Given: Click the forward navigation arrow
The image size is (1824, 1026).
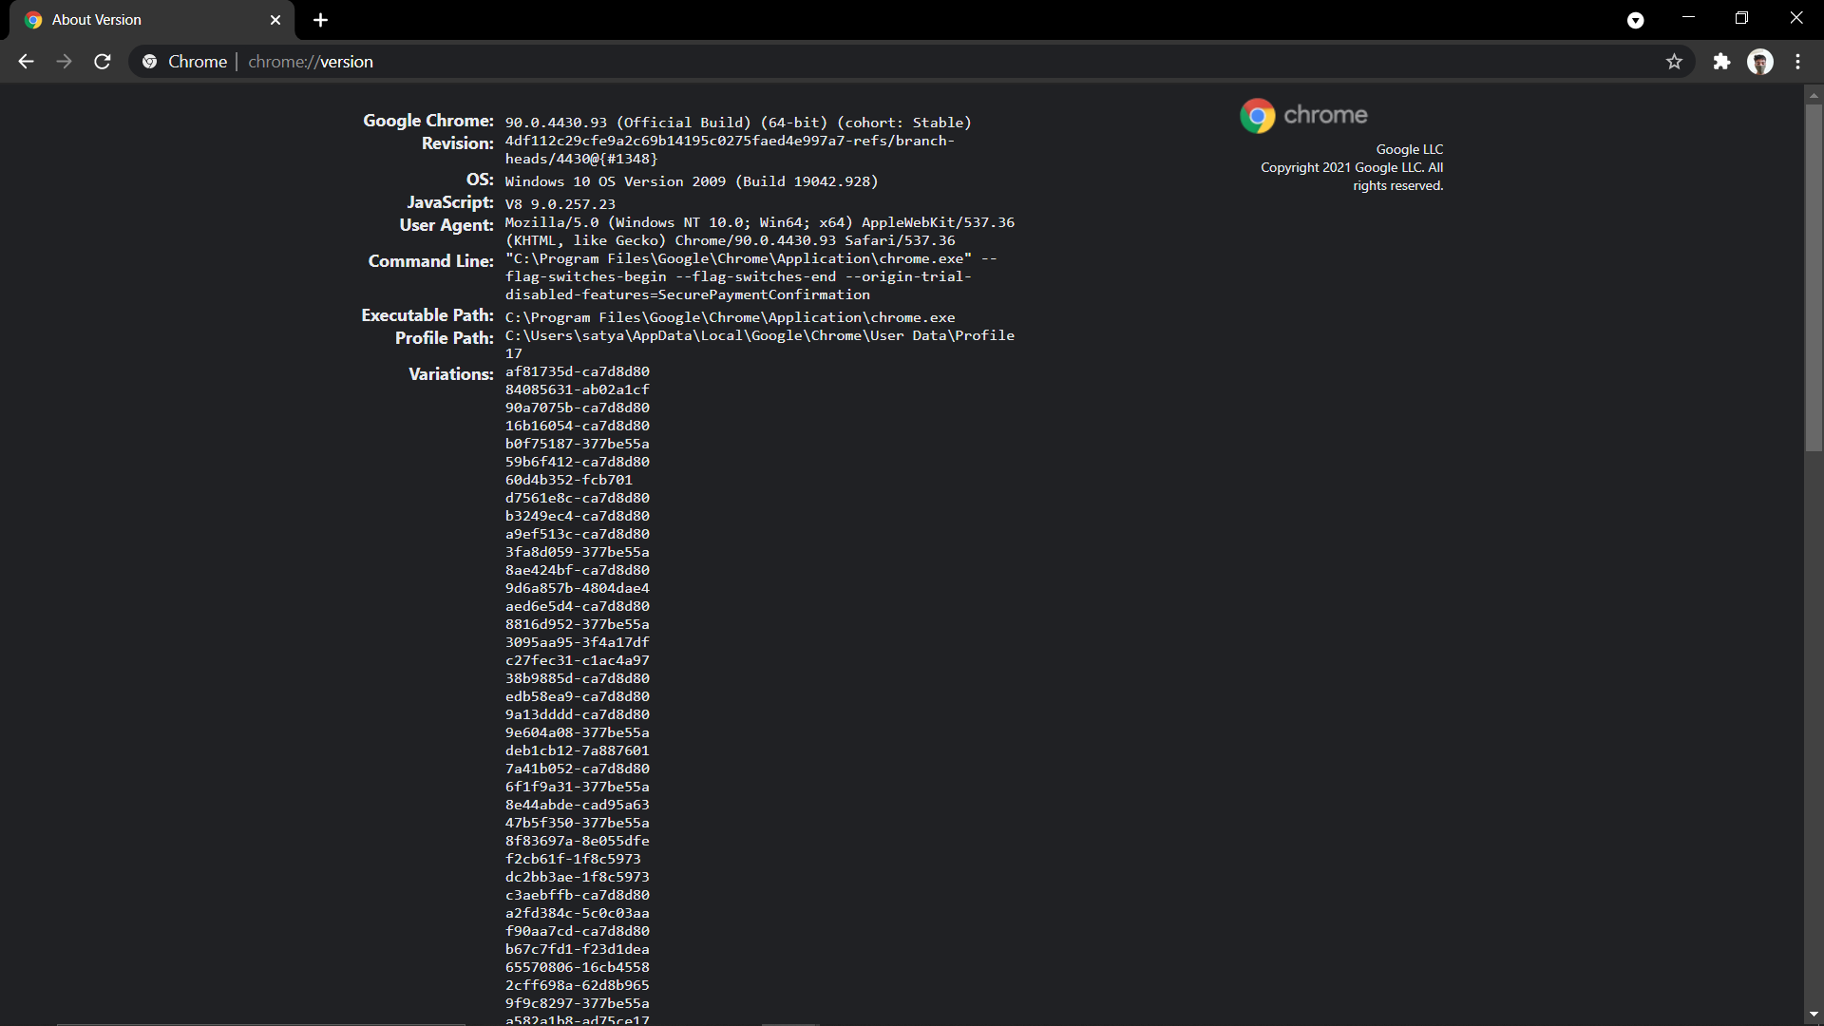Looking at the screenshot, I should tap(64, 62).
